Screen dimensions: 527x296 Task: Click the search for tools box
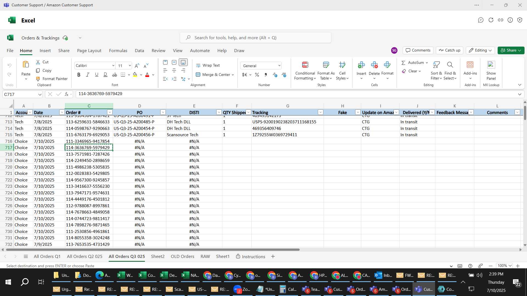tap(255, 38)
